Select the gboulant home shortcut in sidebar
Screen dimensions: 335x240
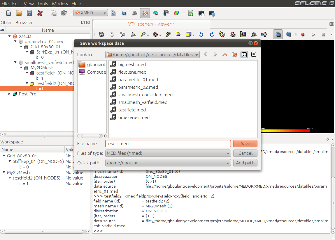click(x=92, y=64)
